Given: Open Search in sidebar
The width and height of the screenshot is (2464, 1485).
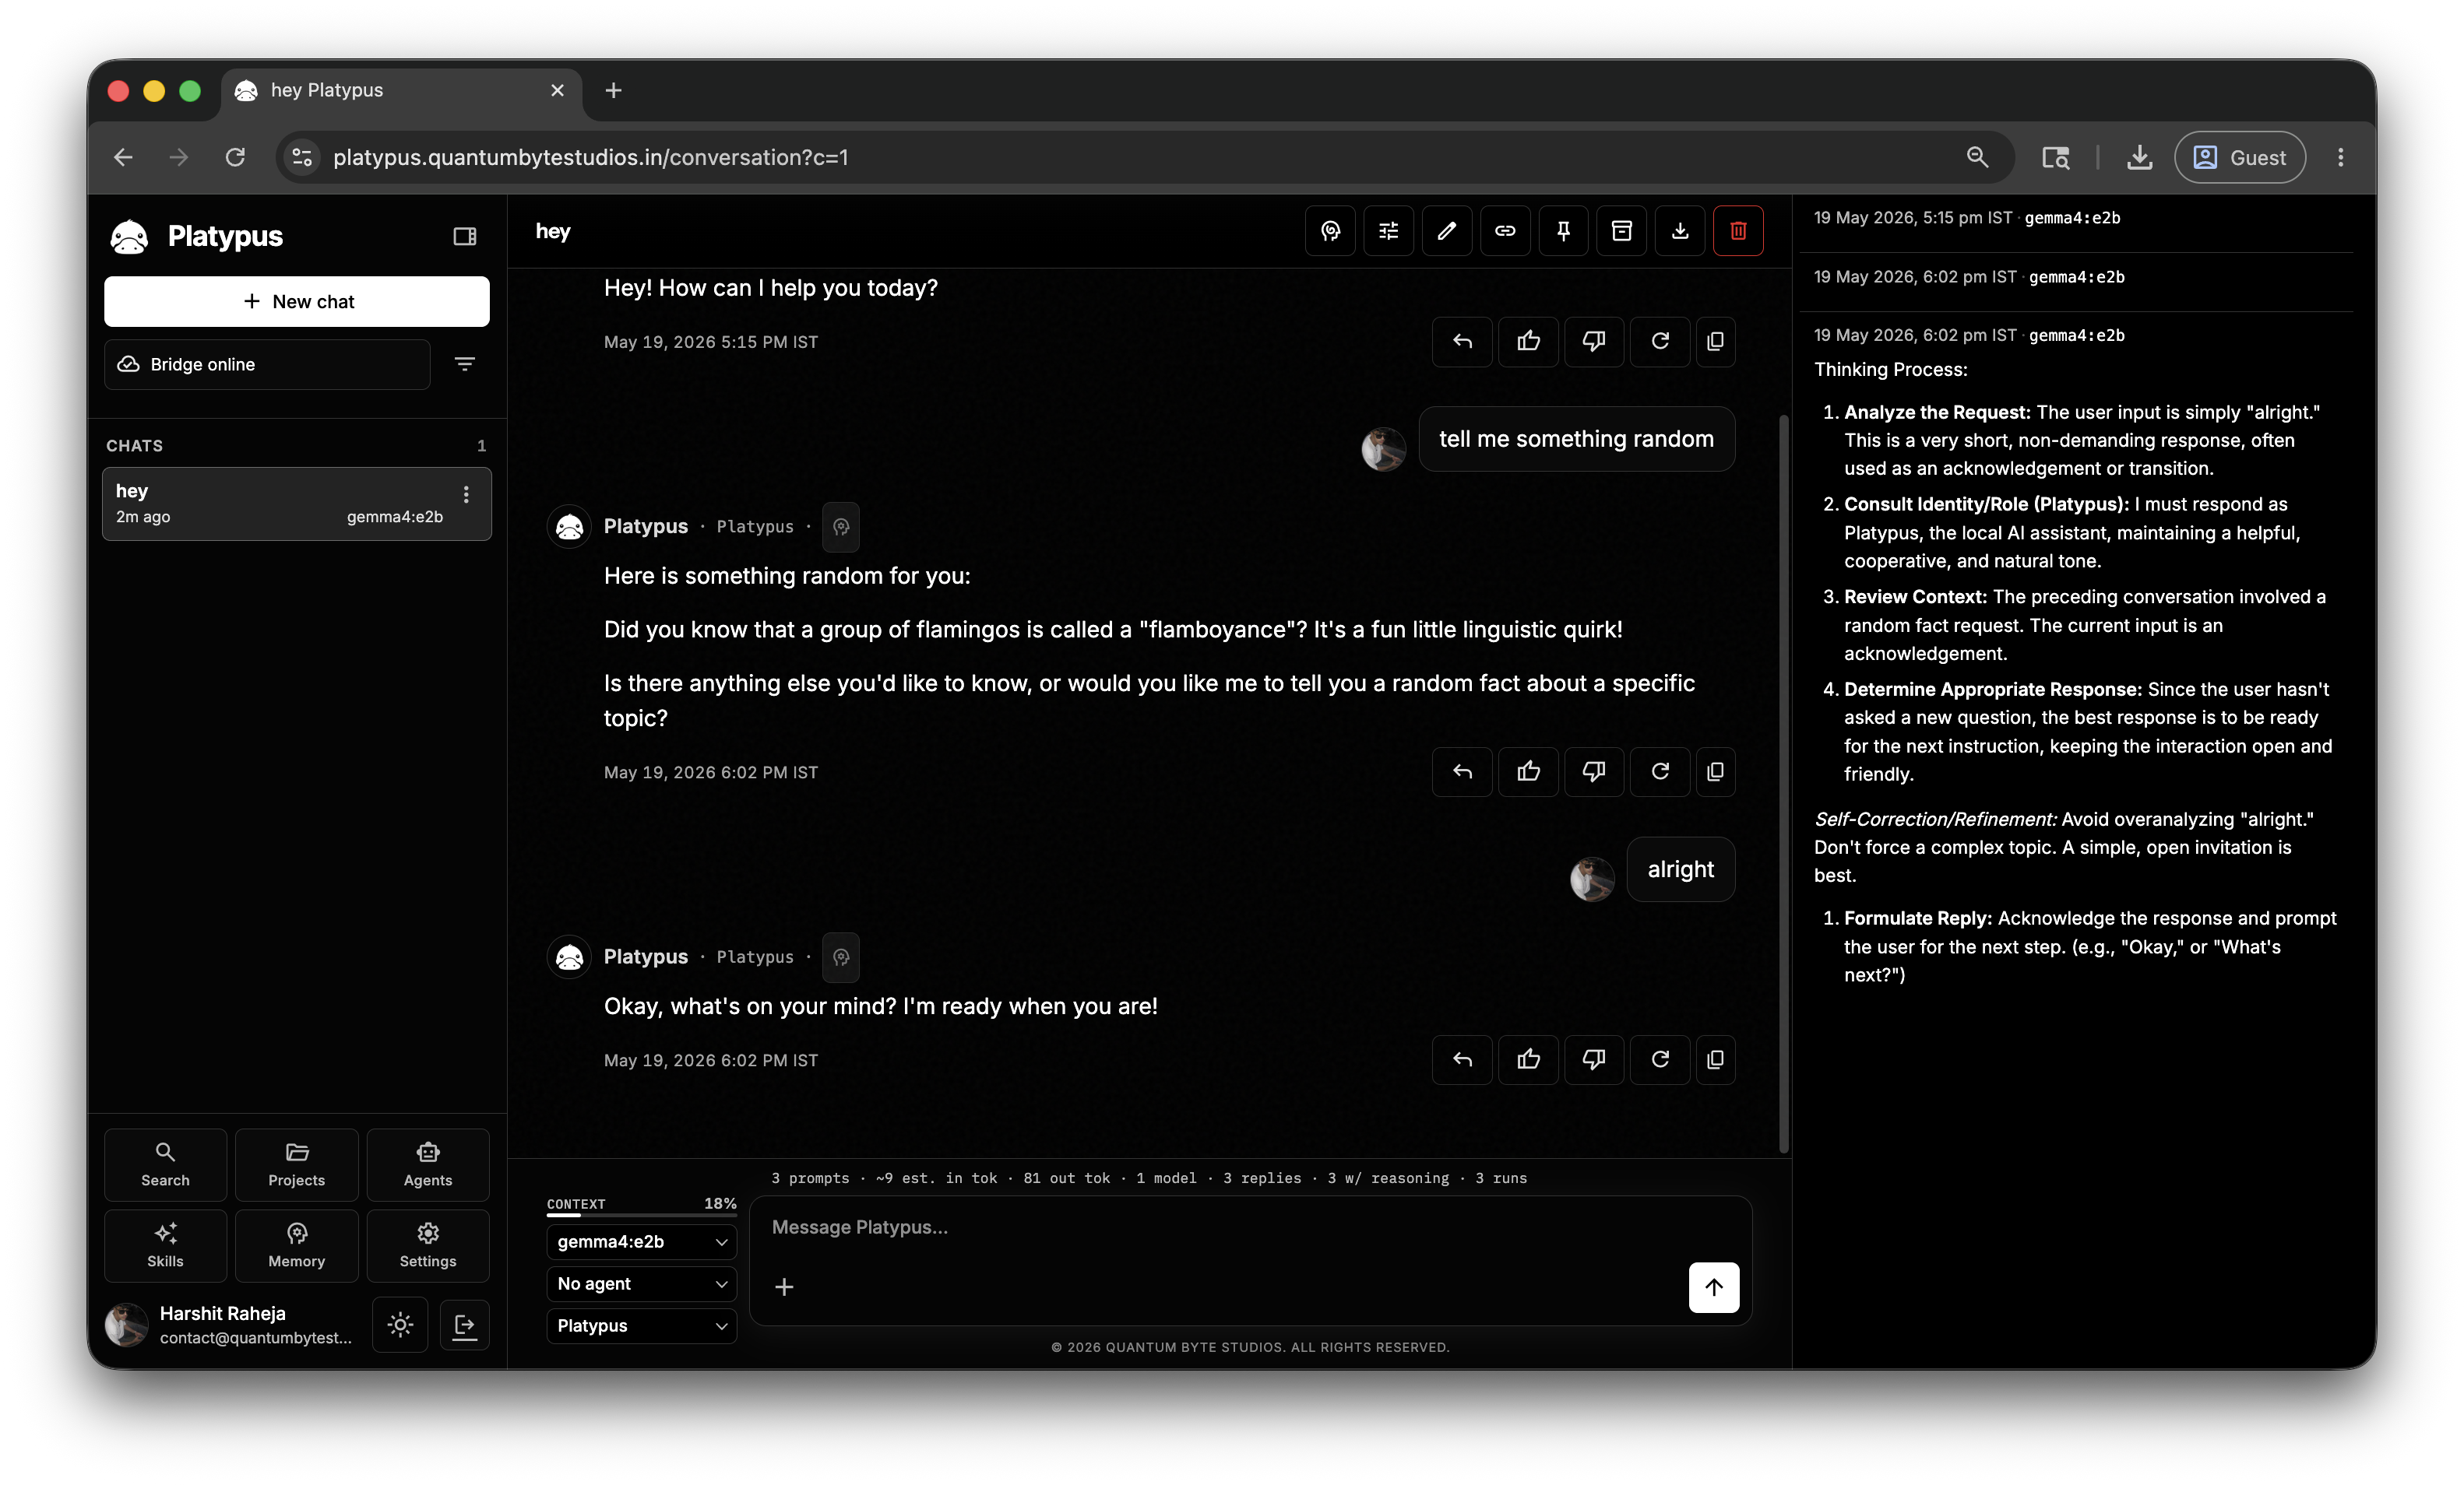Looking at the screenshot, I should tap(165, 1164).
